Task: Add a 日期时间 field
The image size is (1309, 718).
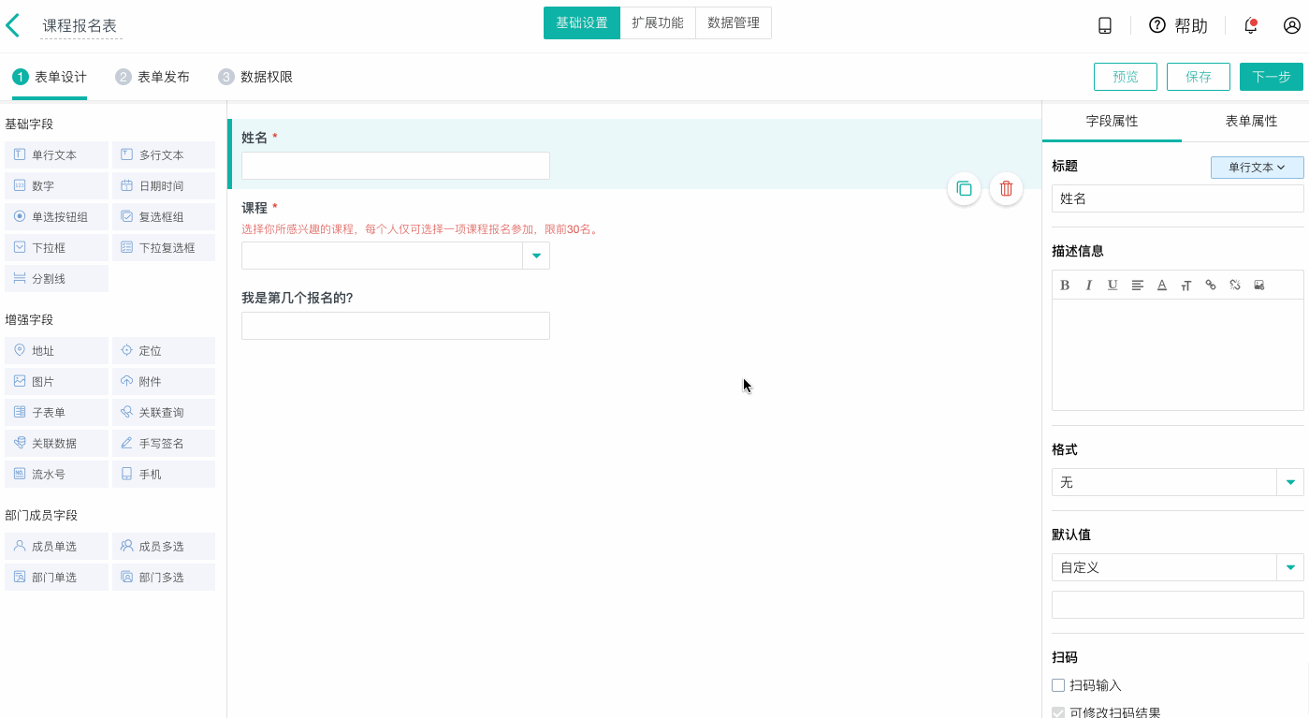Action: pyautogui.click(x=164, y=186)
